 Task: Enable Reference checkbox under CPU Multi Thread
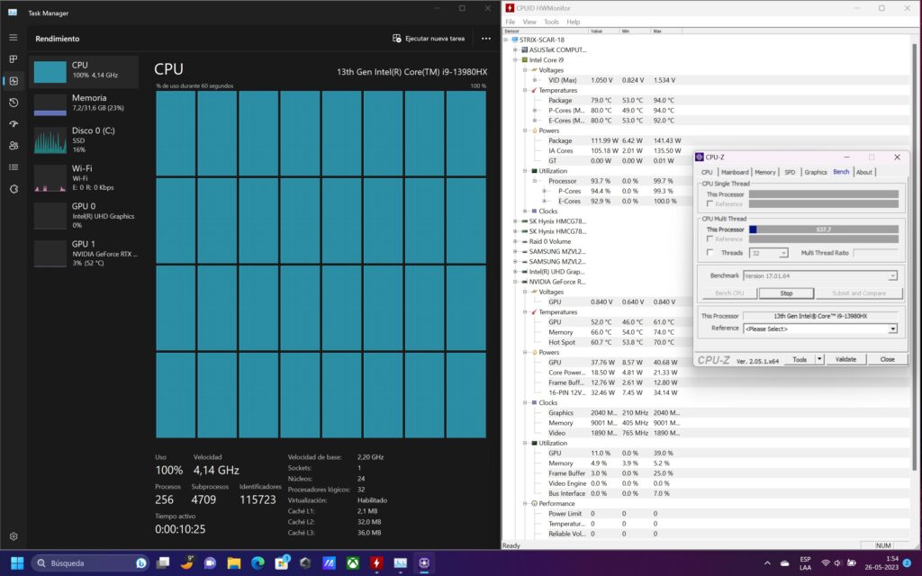tap(710, 239)
